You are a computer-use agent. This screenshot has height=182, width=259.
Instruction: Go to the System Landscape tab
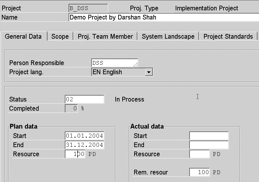coord(168,36)
